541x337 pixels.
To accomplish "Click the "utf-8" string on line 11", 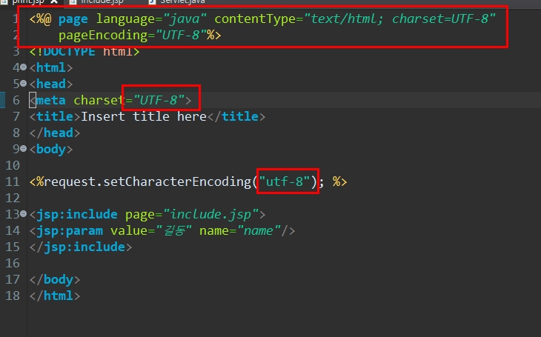I will (x=285, y=181).
